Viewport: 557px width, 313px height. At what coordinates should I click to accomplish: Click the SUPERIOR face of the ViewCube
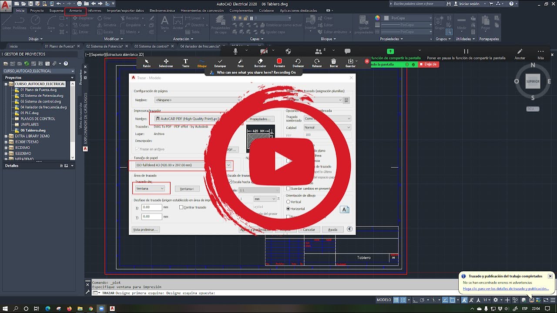click(533, 81)
